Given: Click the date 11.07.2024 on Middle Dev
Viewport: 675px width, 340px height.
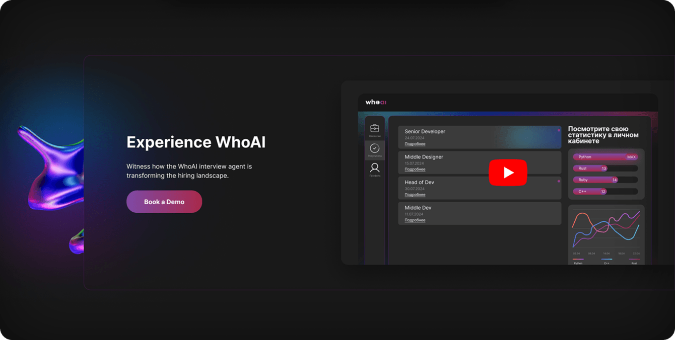Looking at the screenshot, I should pyautogui.click(x=415, y=214).
